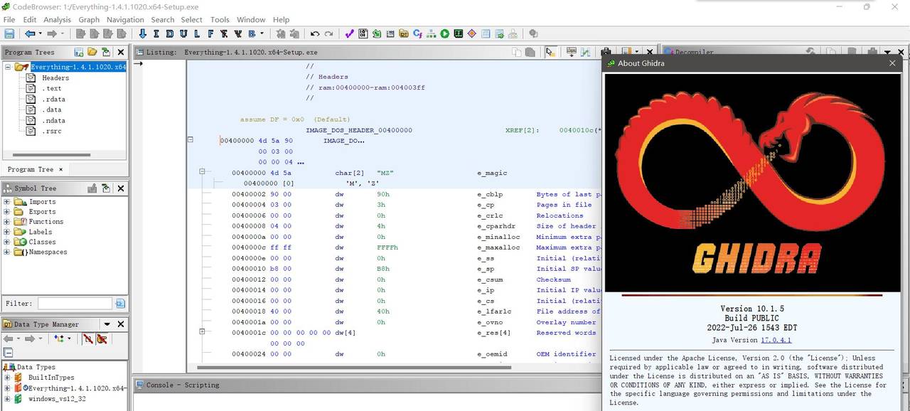This screenshot has height=411, width=910.
Task: Select the .text section in Program Trees
Action: (51, 88)
